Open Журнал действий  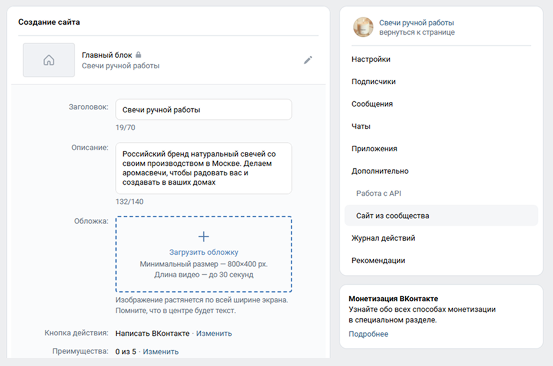pyautogui.click(x=383, y=238)
